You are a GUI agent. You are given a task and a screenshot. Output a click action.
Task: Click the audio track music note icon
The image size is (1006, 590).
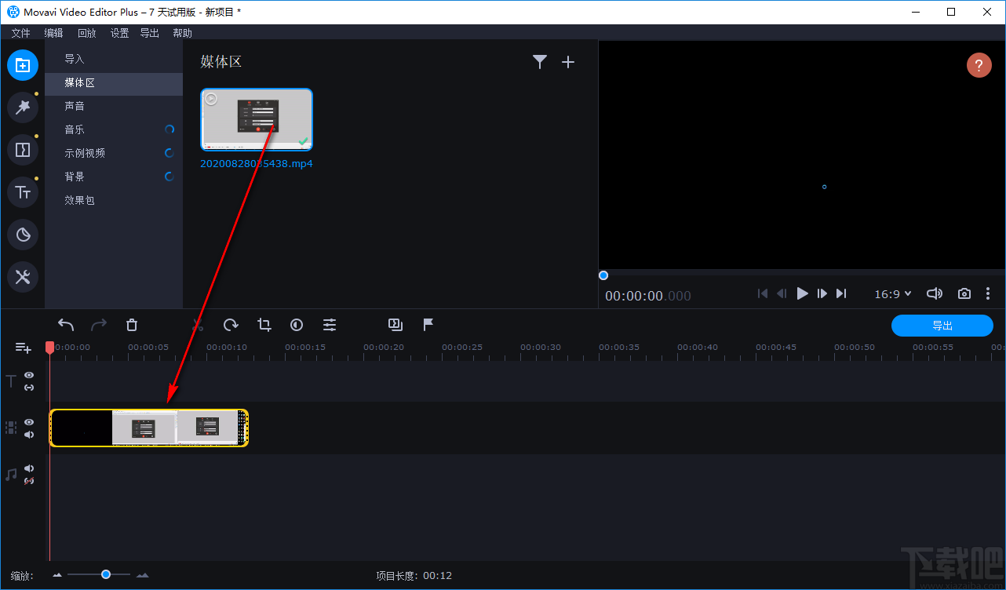(x=11, y=475)
